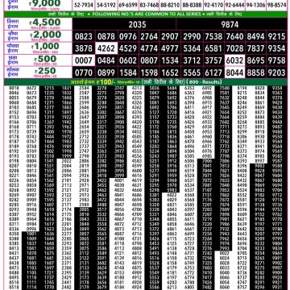The width and height of the screenshot is (290, 290).
Task: Click ticket number 88-8388
Action: 192,5
